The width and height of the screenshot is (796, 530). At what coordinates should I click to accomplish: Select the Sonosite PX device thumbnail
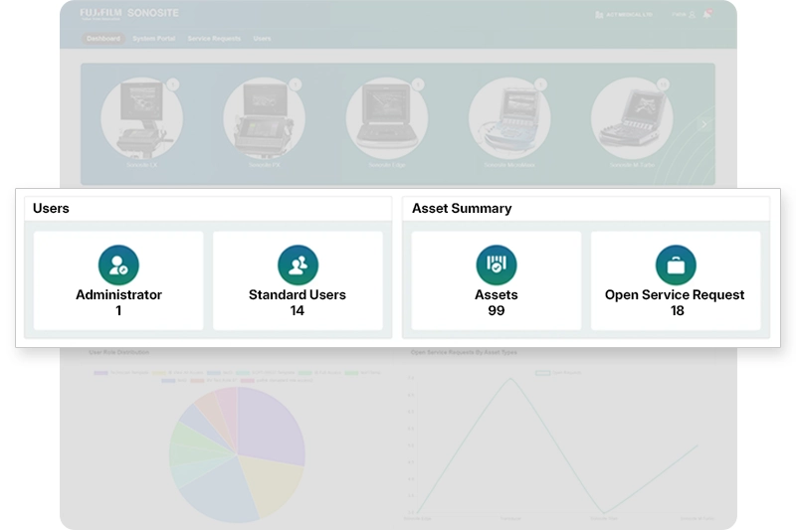(x=265, y=118)
